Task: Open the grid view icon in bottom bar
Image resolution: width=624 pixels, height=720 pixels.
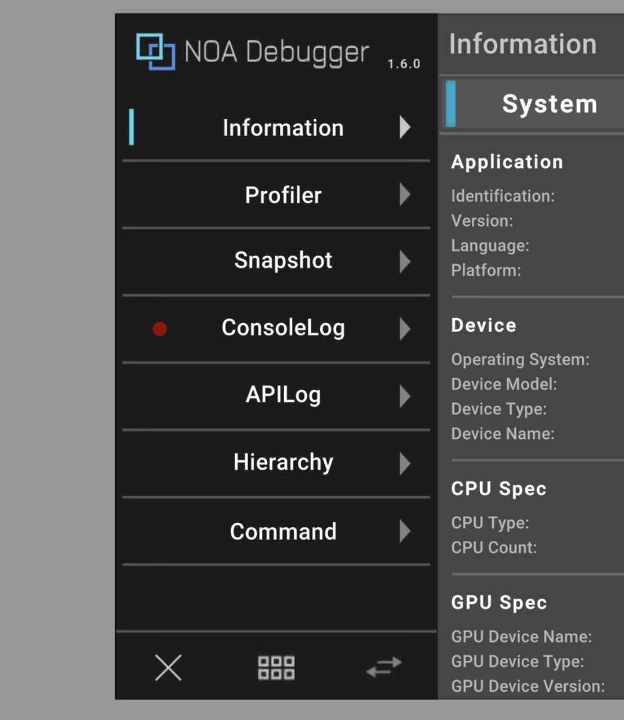Action: coord(276,668)
